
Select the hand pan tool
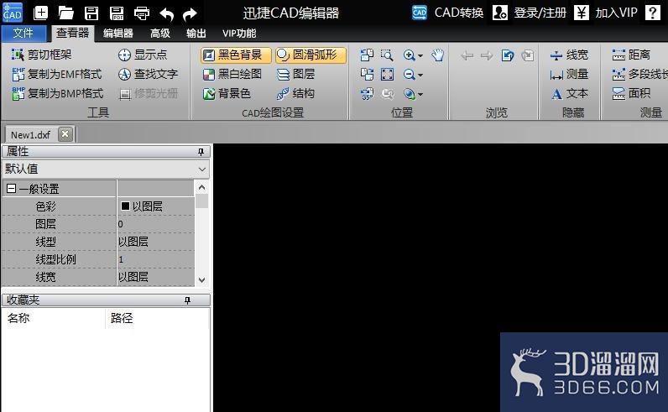coord(437,55)
